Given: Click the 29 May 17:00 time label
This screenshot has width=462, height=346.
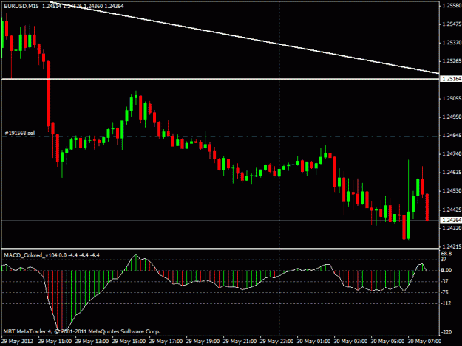Looking at the screenshot, I should pyautogui.click(x=166, y=342).
